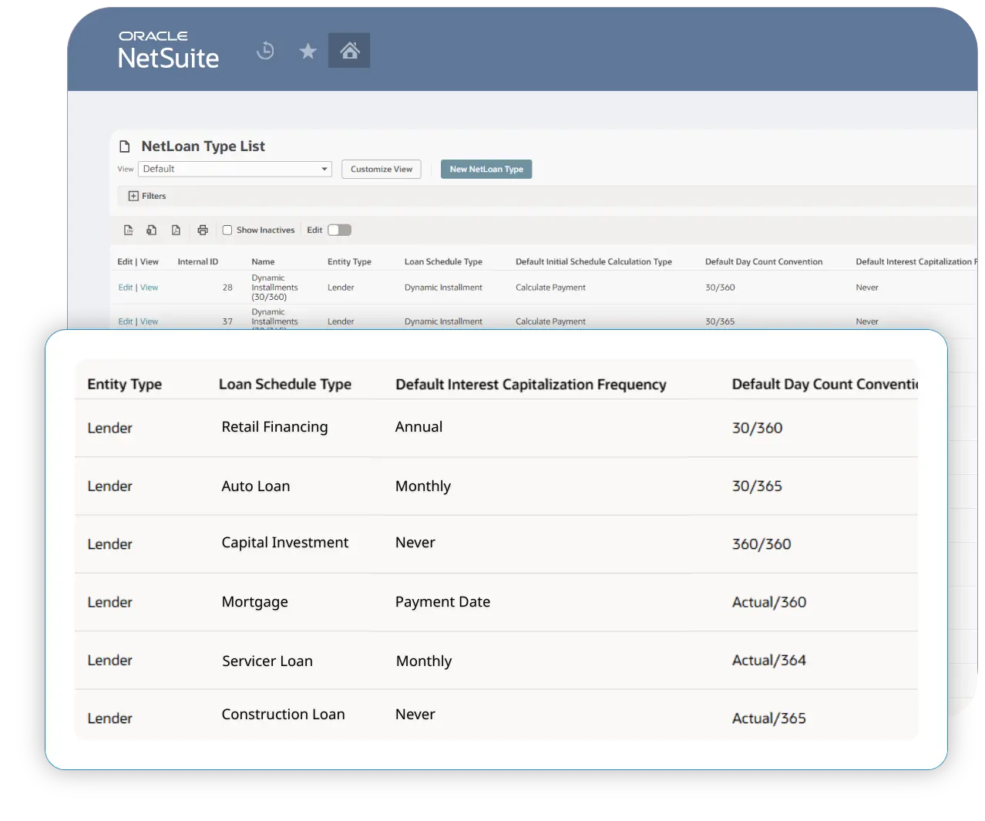This screenshot has width=985, height=821.
Task: Click the Loan Schedule Type header in enlarged table
Action: coord(285,384)
